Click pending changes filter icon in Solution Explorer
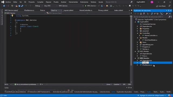Screen dimensions: 173x97 [x=148, y=14]
